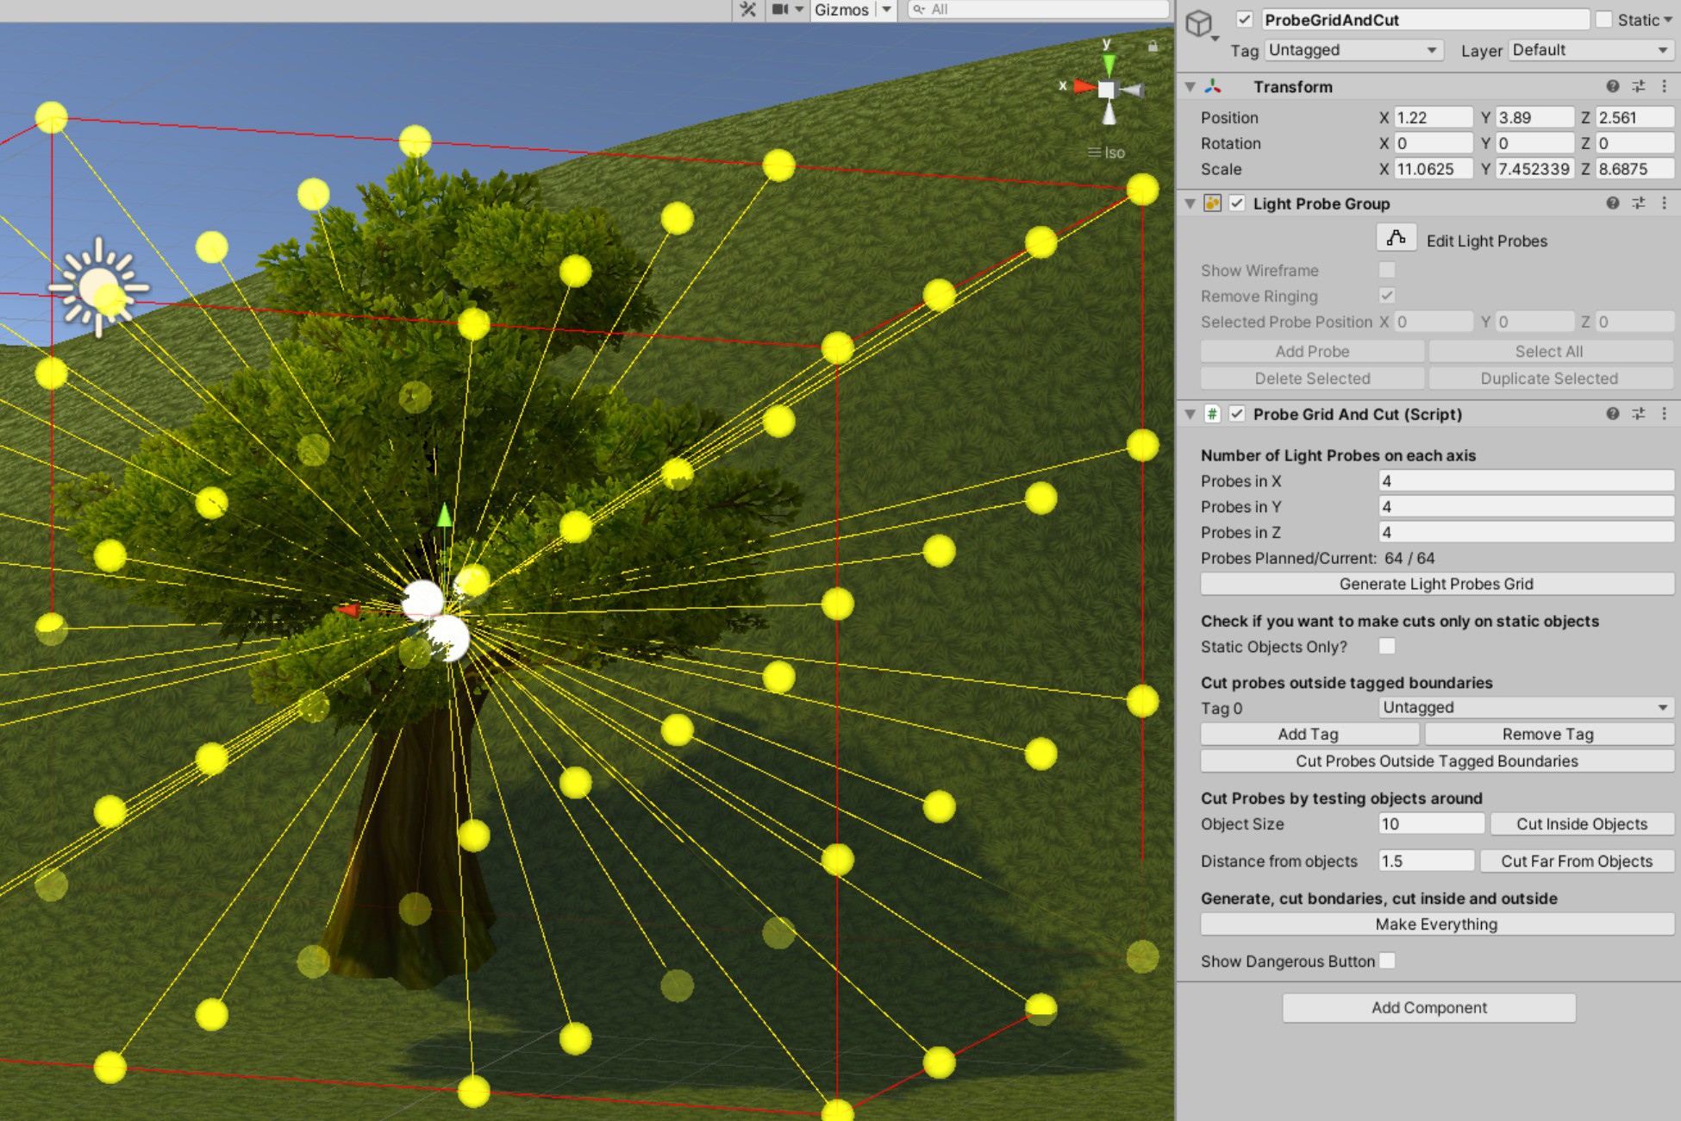The height and width of the screenshot is (1121, 1681).
Task: Click the Edit Light Probes icon
Action: (x=1397, y=237)
